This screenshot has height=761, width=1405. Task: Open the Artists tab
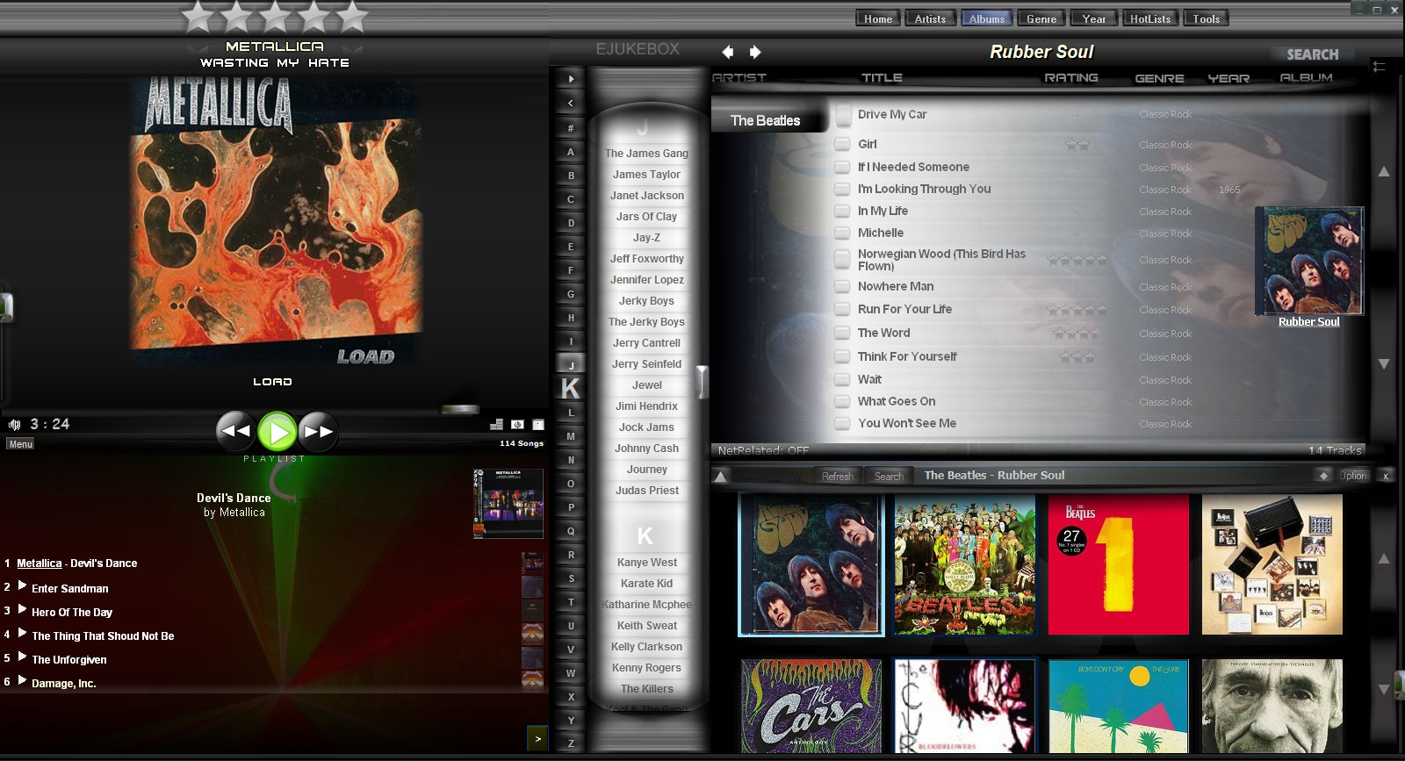tap(931, 18)
